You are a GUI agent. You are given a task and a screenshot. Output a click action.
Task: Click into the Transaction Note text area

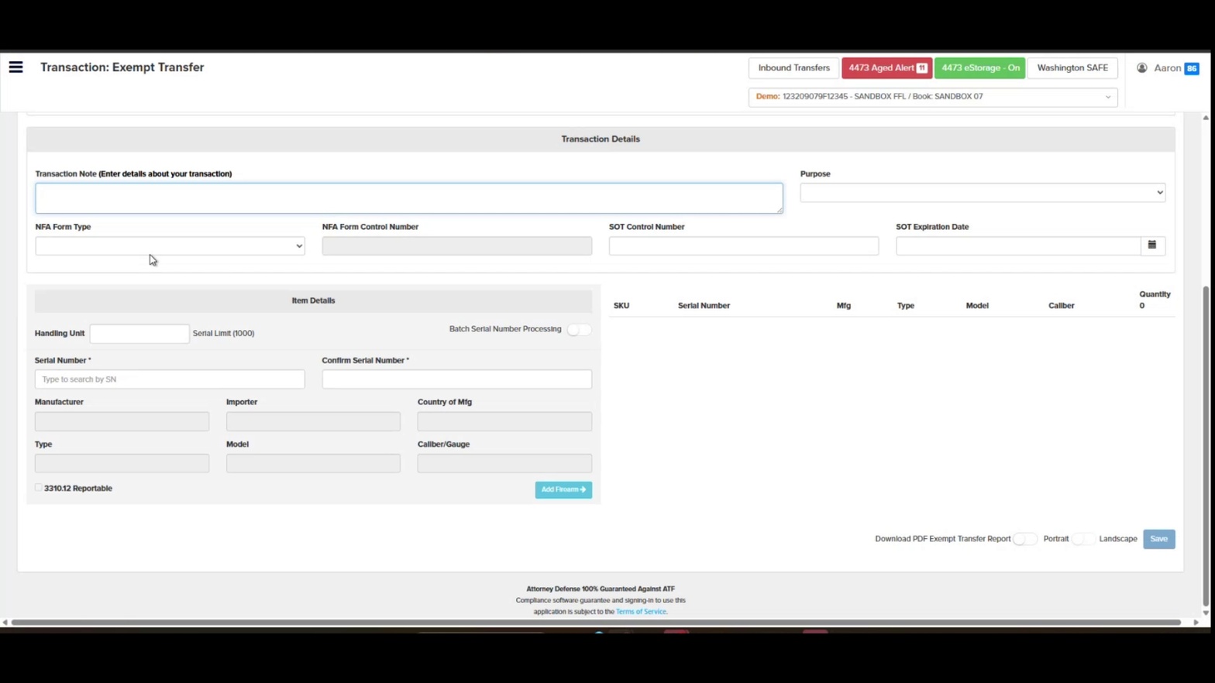(x=409, y=198)
